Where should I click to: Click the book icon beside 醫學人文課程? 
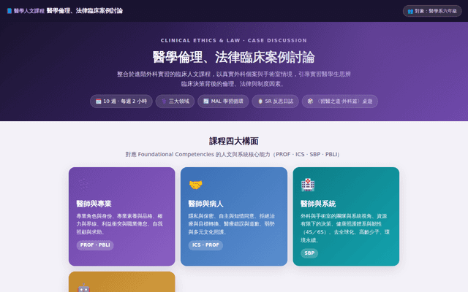(10, 11)
